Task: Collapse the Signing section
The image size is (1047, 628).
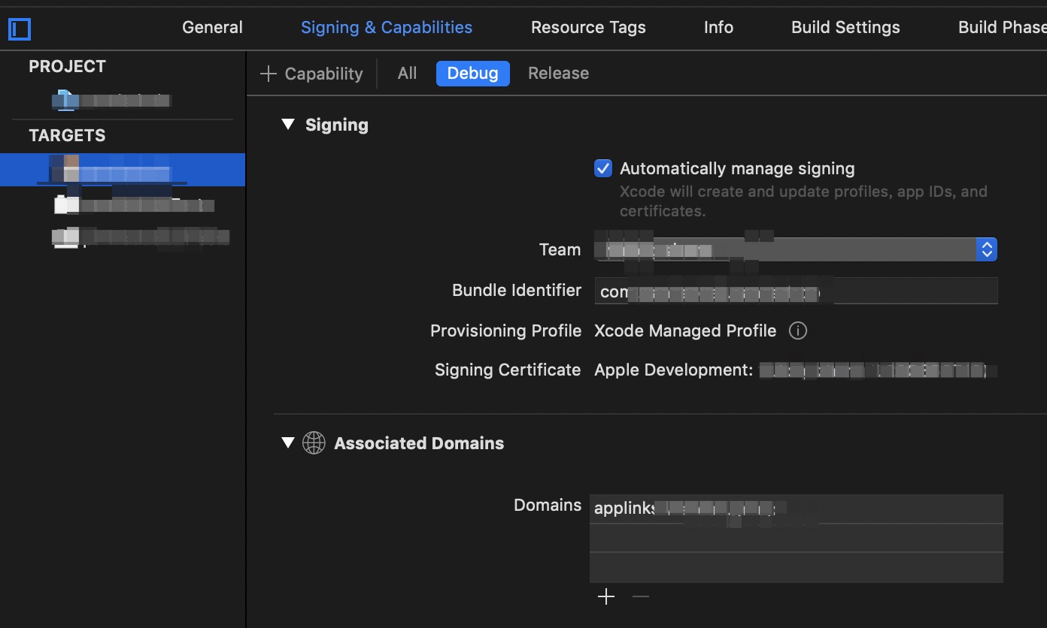Action: pyautogui.click(x=288, y=125)
